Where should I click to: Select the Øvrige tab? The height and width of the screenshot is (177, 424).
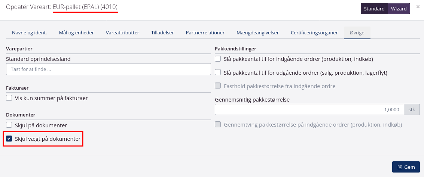coord(357,32)
